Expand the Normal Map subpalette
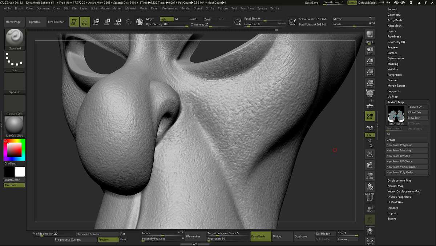This screenshot has height=246, width=436. click(395, 186)
